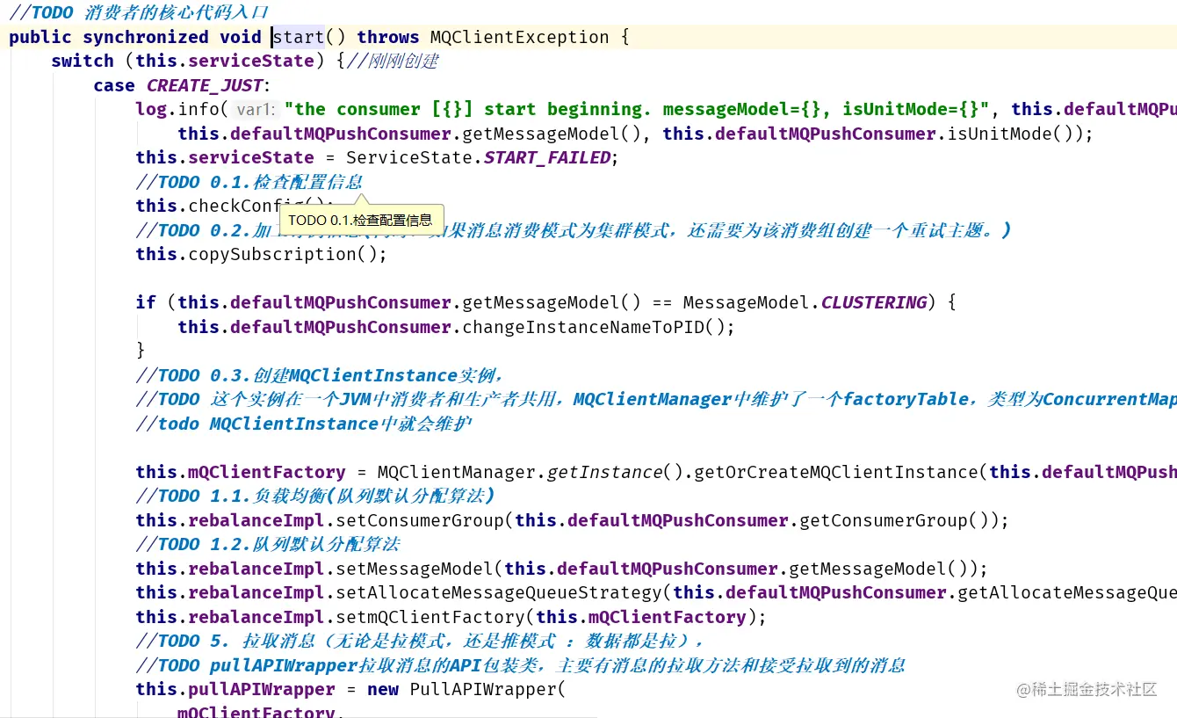Click the CREATE_JUST case label
This screenshot has height=718, width=1177.
(205, 85)
